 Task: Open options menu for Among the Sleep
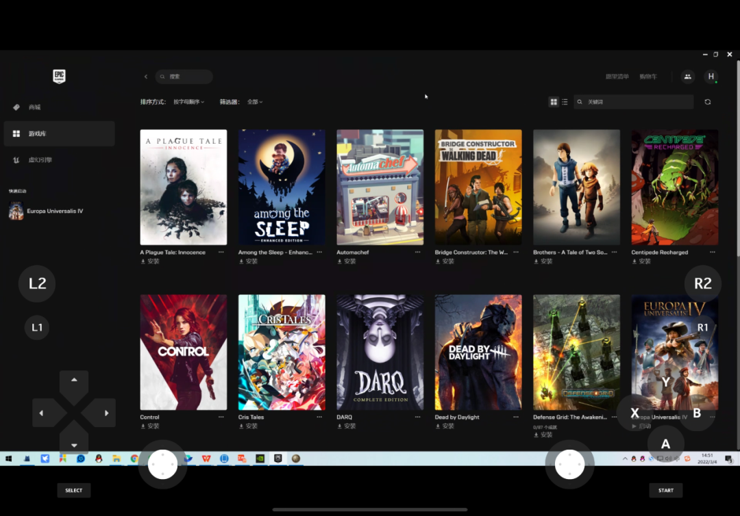(x=319, y=252)
